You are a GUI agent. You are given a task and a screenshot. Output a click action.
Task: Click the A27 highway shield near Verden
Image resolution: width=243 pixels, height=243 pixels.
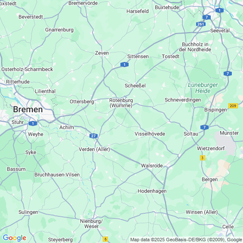point(93,136)
